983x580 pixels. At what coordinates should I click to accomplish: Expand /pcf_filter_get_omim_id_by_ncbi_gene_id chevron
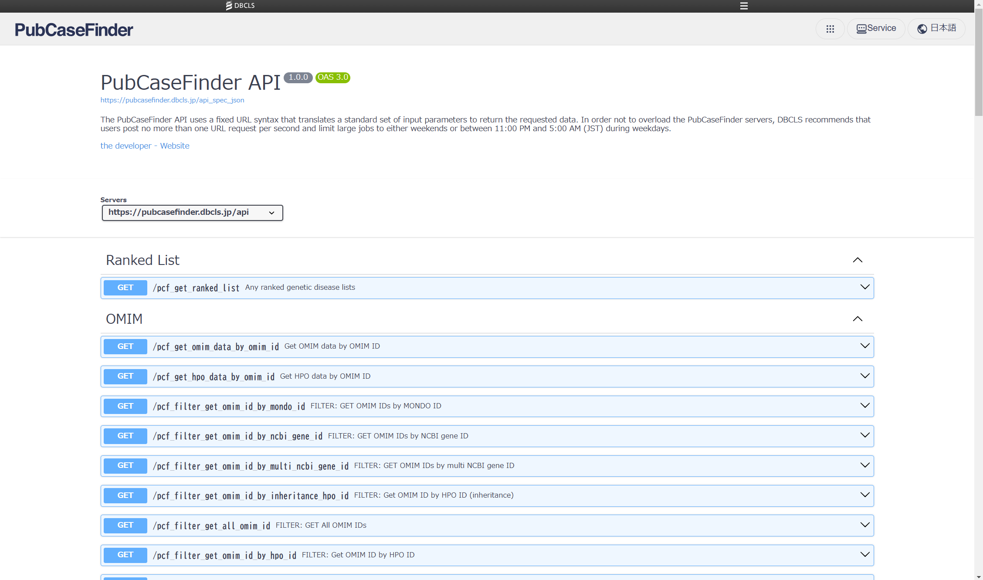[x=865, y=435]
